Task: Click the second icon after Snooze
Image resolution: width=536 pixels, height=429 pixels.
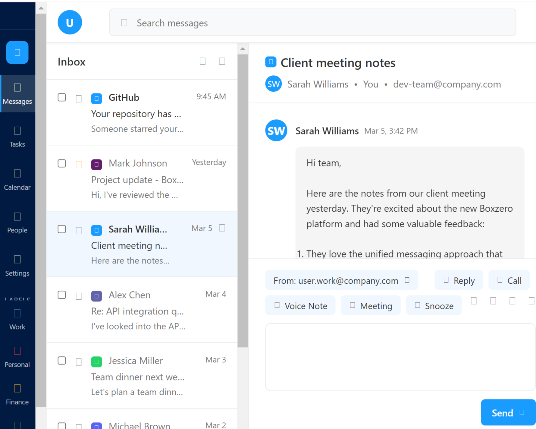Action: (x=493, y=301)
